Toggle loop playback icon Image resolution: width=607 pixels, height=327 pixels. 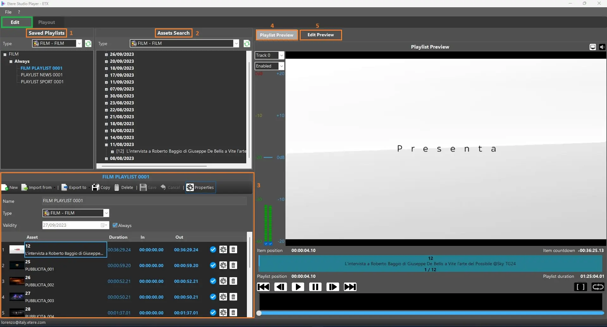coord(598,287)
